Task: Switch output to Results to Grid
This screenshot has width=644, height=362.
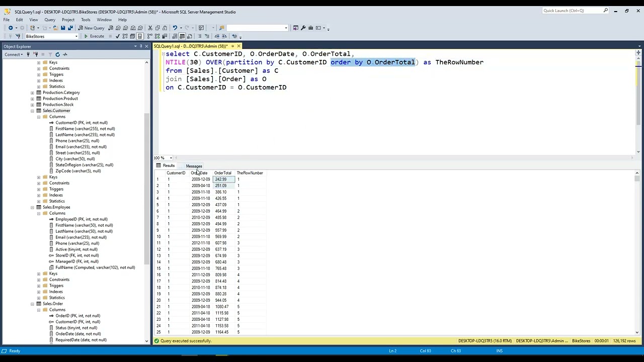Action: pyautogui.click(x=182, y=36)
